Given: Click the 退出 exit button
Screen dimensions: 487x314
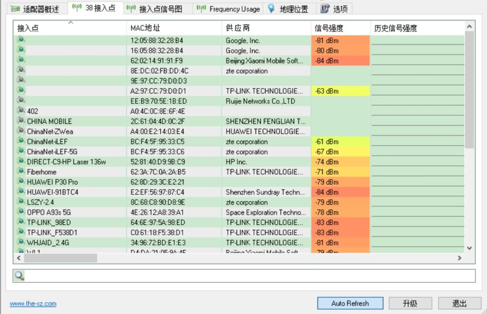Looking at the screenshot, I should point(459,304).
